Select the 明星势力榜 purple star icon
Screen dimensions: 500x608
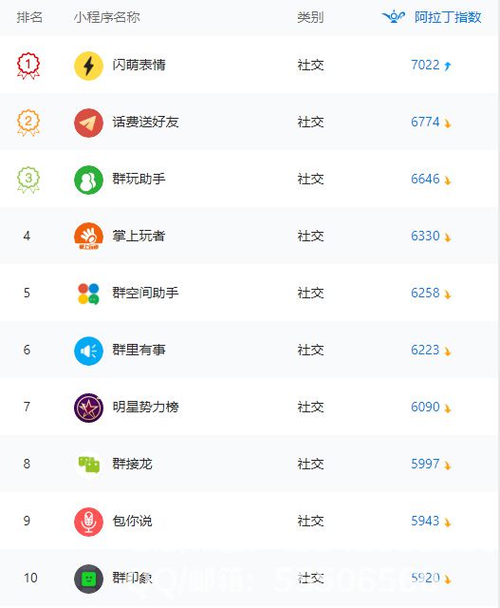click(x=88, y=408)
